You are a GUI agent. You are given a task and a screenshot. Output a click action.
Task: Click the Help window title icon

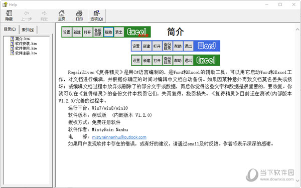point(5,5)
